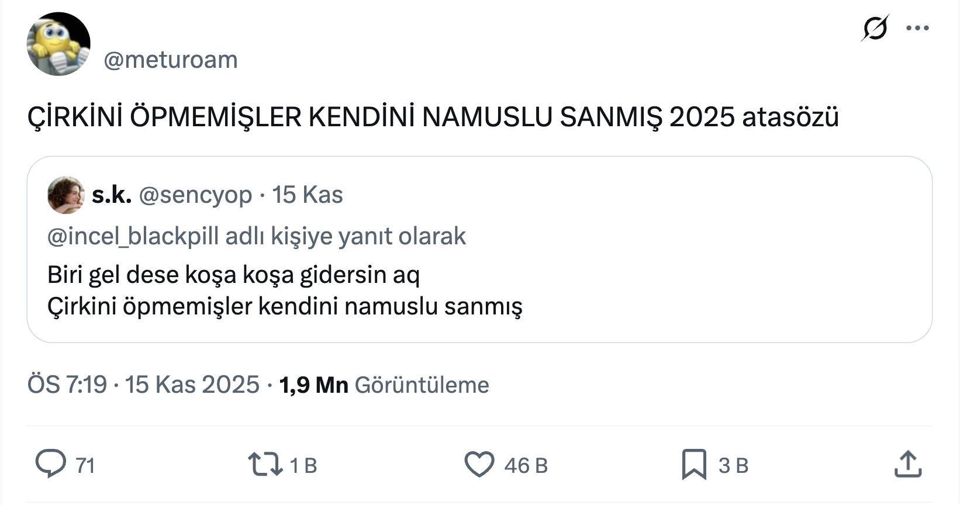Click the 1 B retweet count
960x505 pixels.
tap(303, 465)
